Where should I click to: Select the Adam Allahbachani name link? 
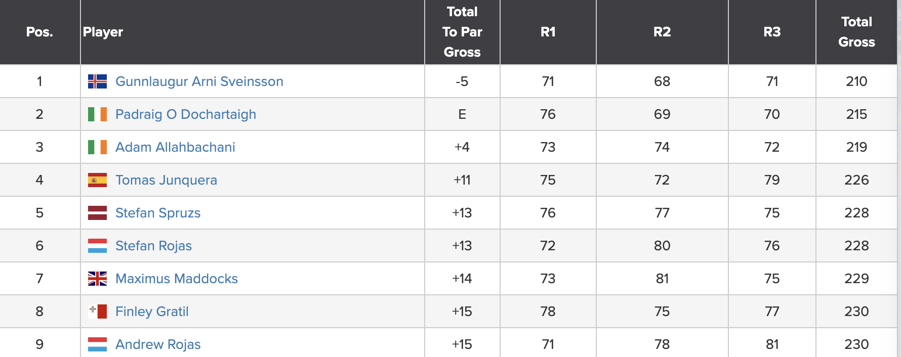175,147
